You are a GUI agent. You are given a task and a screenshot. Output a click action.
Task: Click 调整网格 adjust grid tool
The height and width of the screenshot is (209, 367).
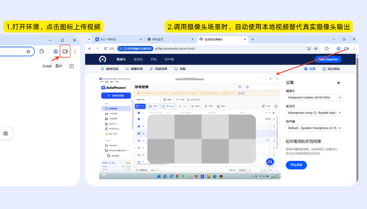pos(134,69)
